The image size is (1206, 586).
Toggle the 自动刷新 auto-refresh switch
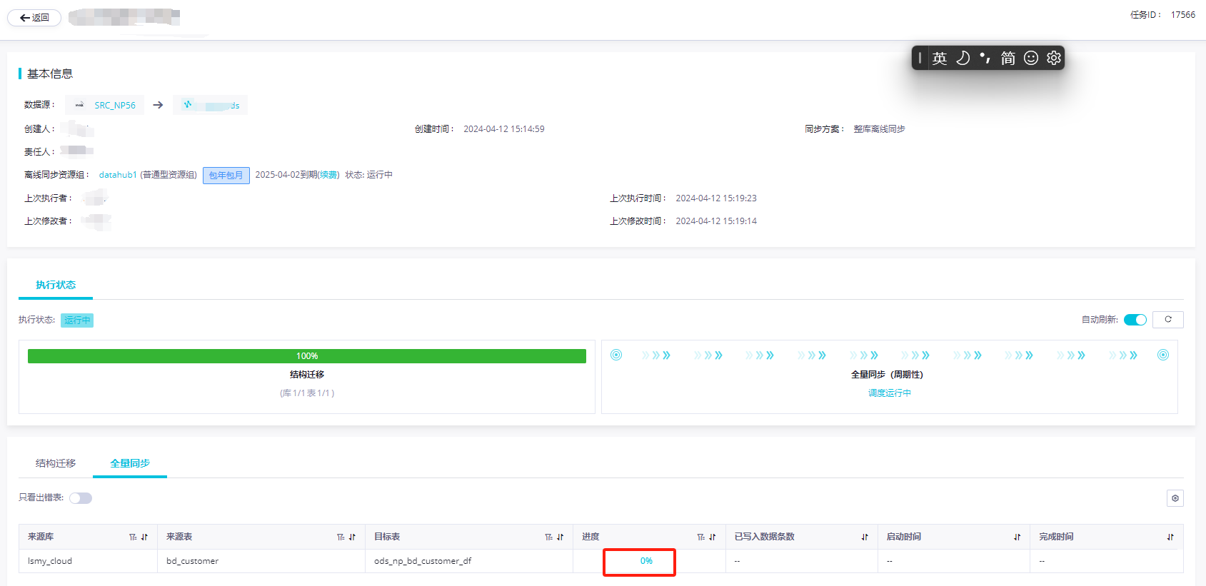pos(1135,320)
